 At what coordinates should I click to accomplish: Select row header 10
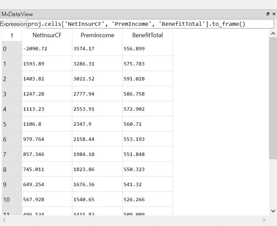12,200
